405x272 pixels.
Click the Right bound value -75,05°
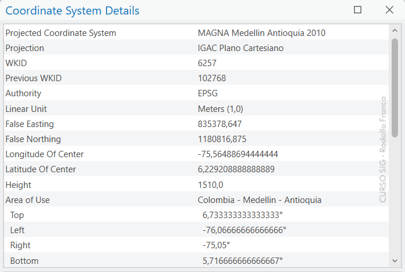[216, 245]
